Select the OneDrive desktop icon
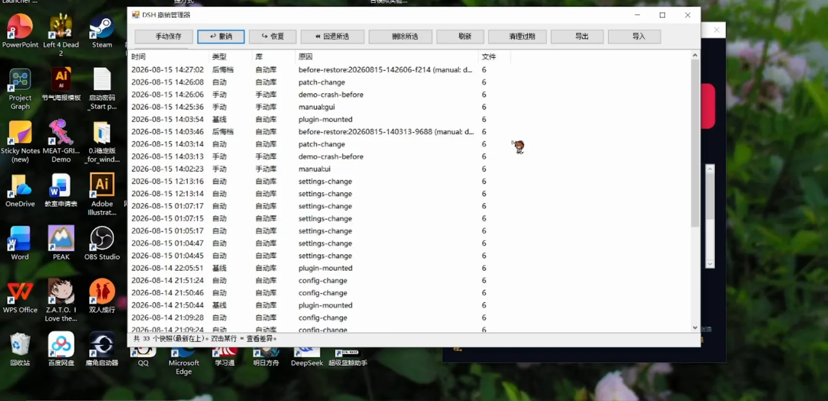The height and width of the screenshot is (401, 828). (x=20, y=190)
